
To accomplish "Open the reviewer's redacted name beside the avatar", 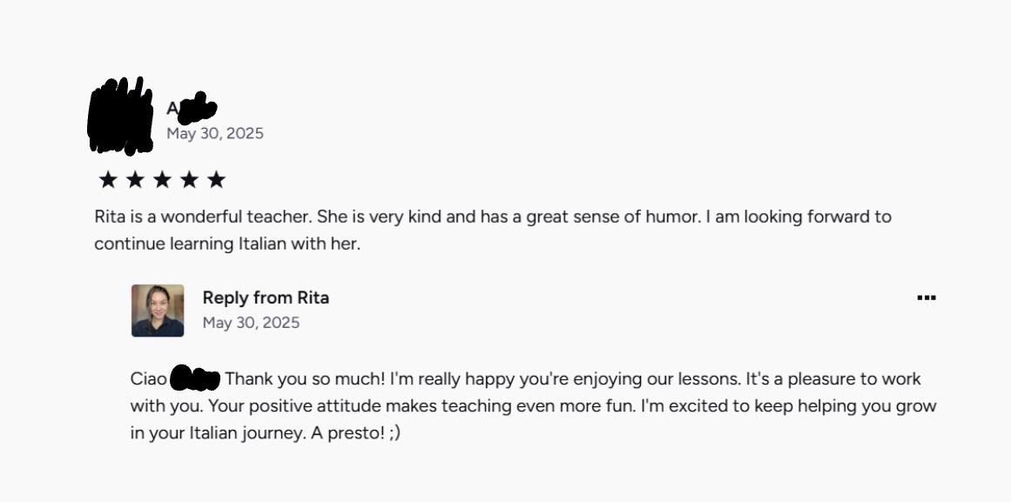I will pyautogui.click(x=192, y=109).
